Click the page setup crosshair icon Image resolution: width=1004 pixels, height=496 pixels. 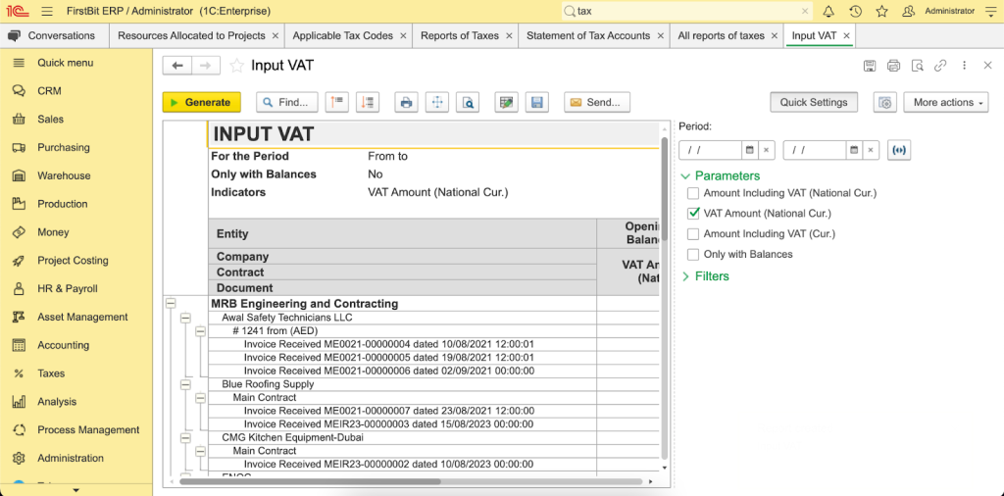[x=436, y=102]
